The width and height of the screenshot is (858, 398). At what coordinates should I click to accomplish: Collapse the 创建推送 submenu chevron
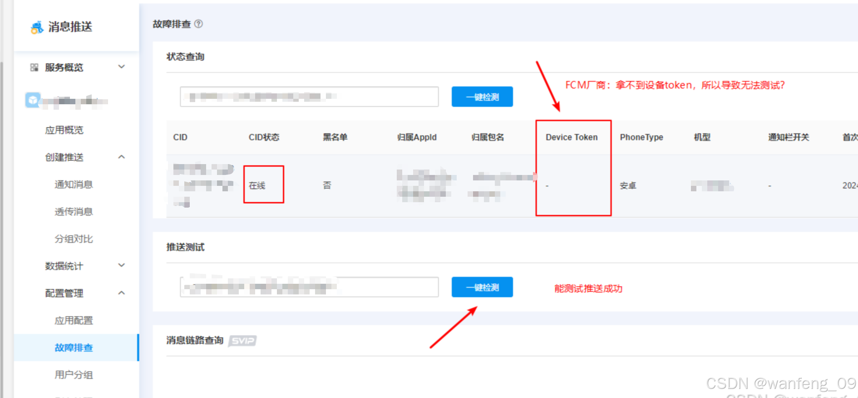click(x=121, y=157)
